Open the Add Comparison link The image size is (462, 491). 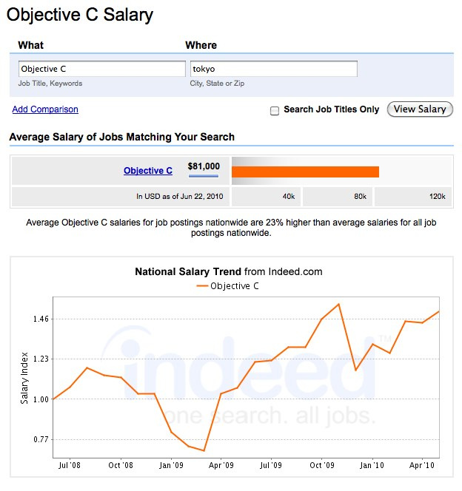point(45,109)
